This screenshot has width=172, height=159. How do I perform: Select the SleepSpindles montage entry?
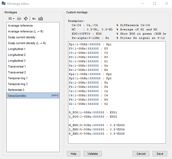[x=17, y=96]
